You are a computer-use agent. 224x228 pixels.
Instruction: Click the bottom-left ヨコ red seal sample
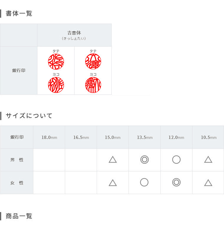(x=56, y=85)
